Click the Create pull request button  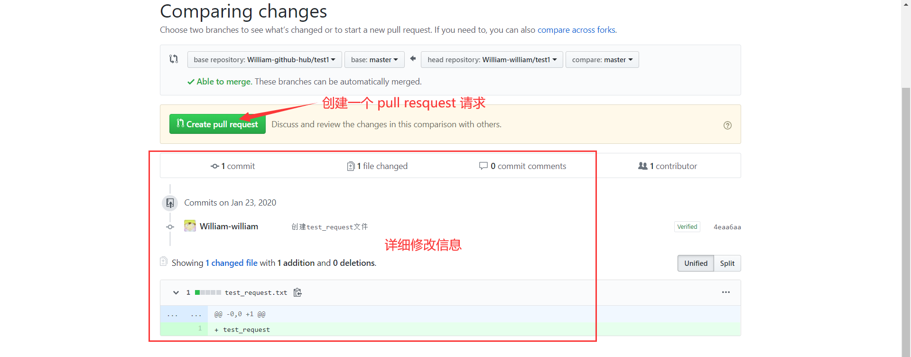tap(217, 124)
